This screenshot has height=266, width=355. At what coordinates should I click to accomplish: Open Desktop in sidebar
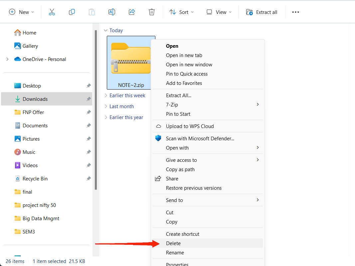27,86
